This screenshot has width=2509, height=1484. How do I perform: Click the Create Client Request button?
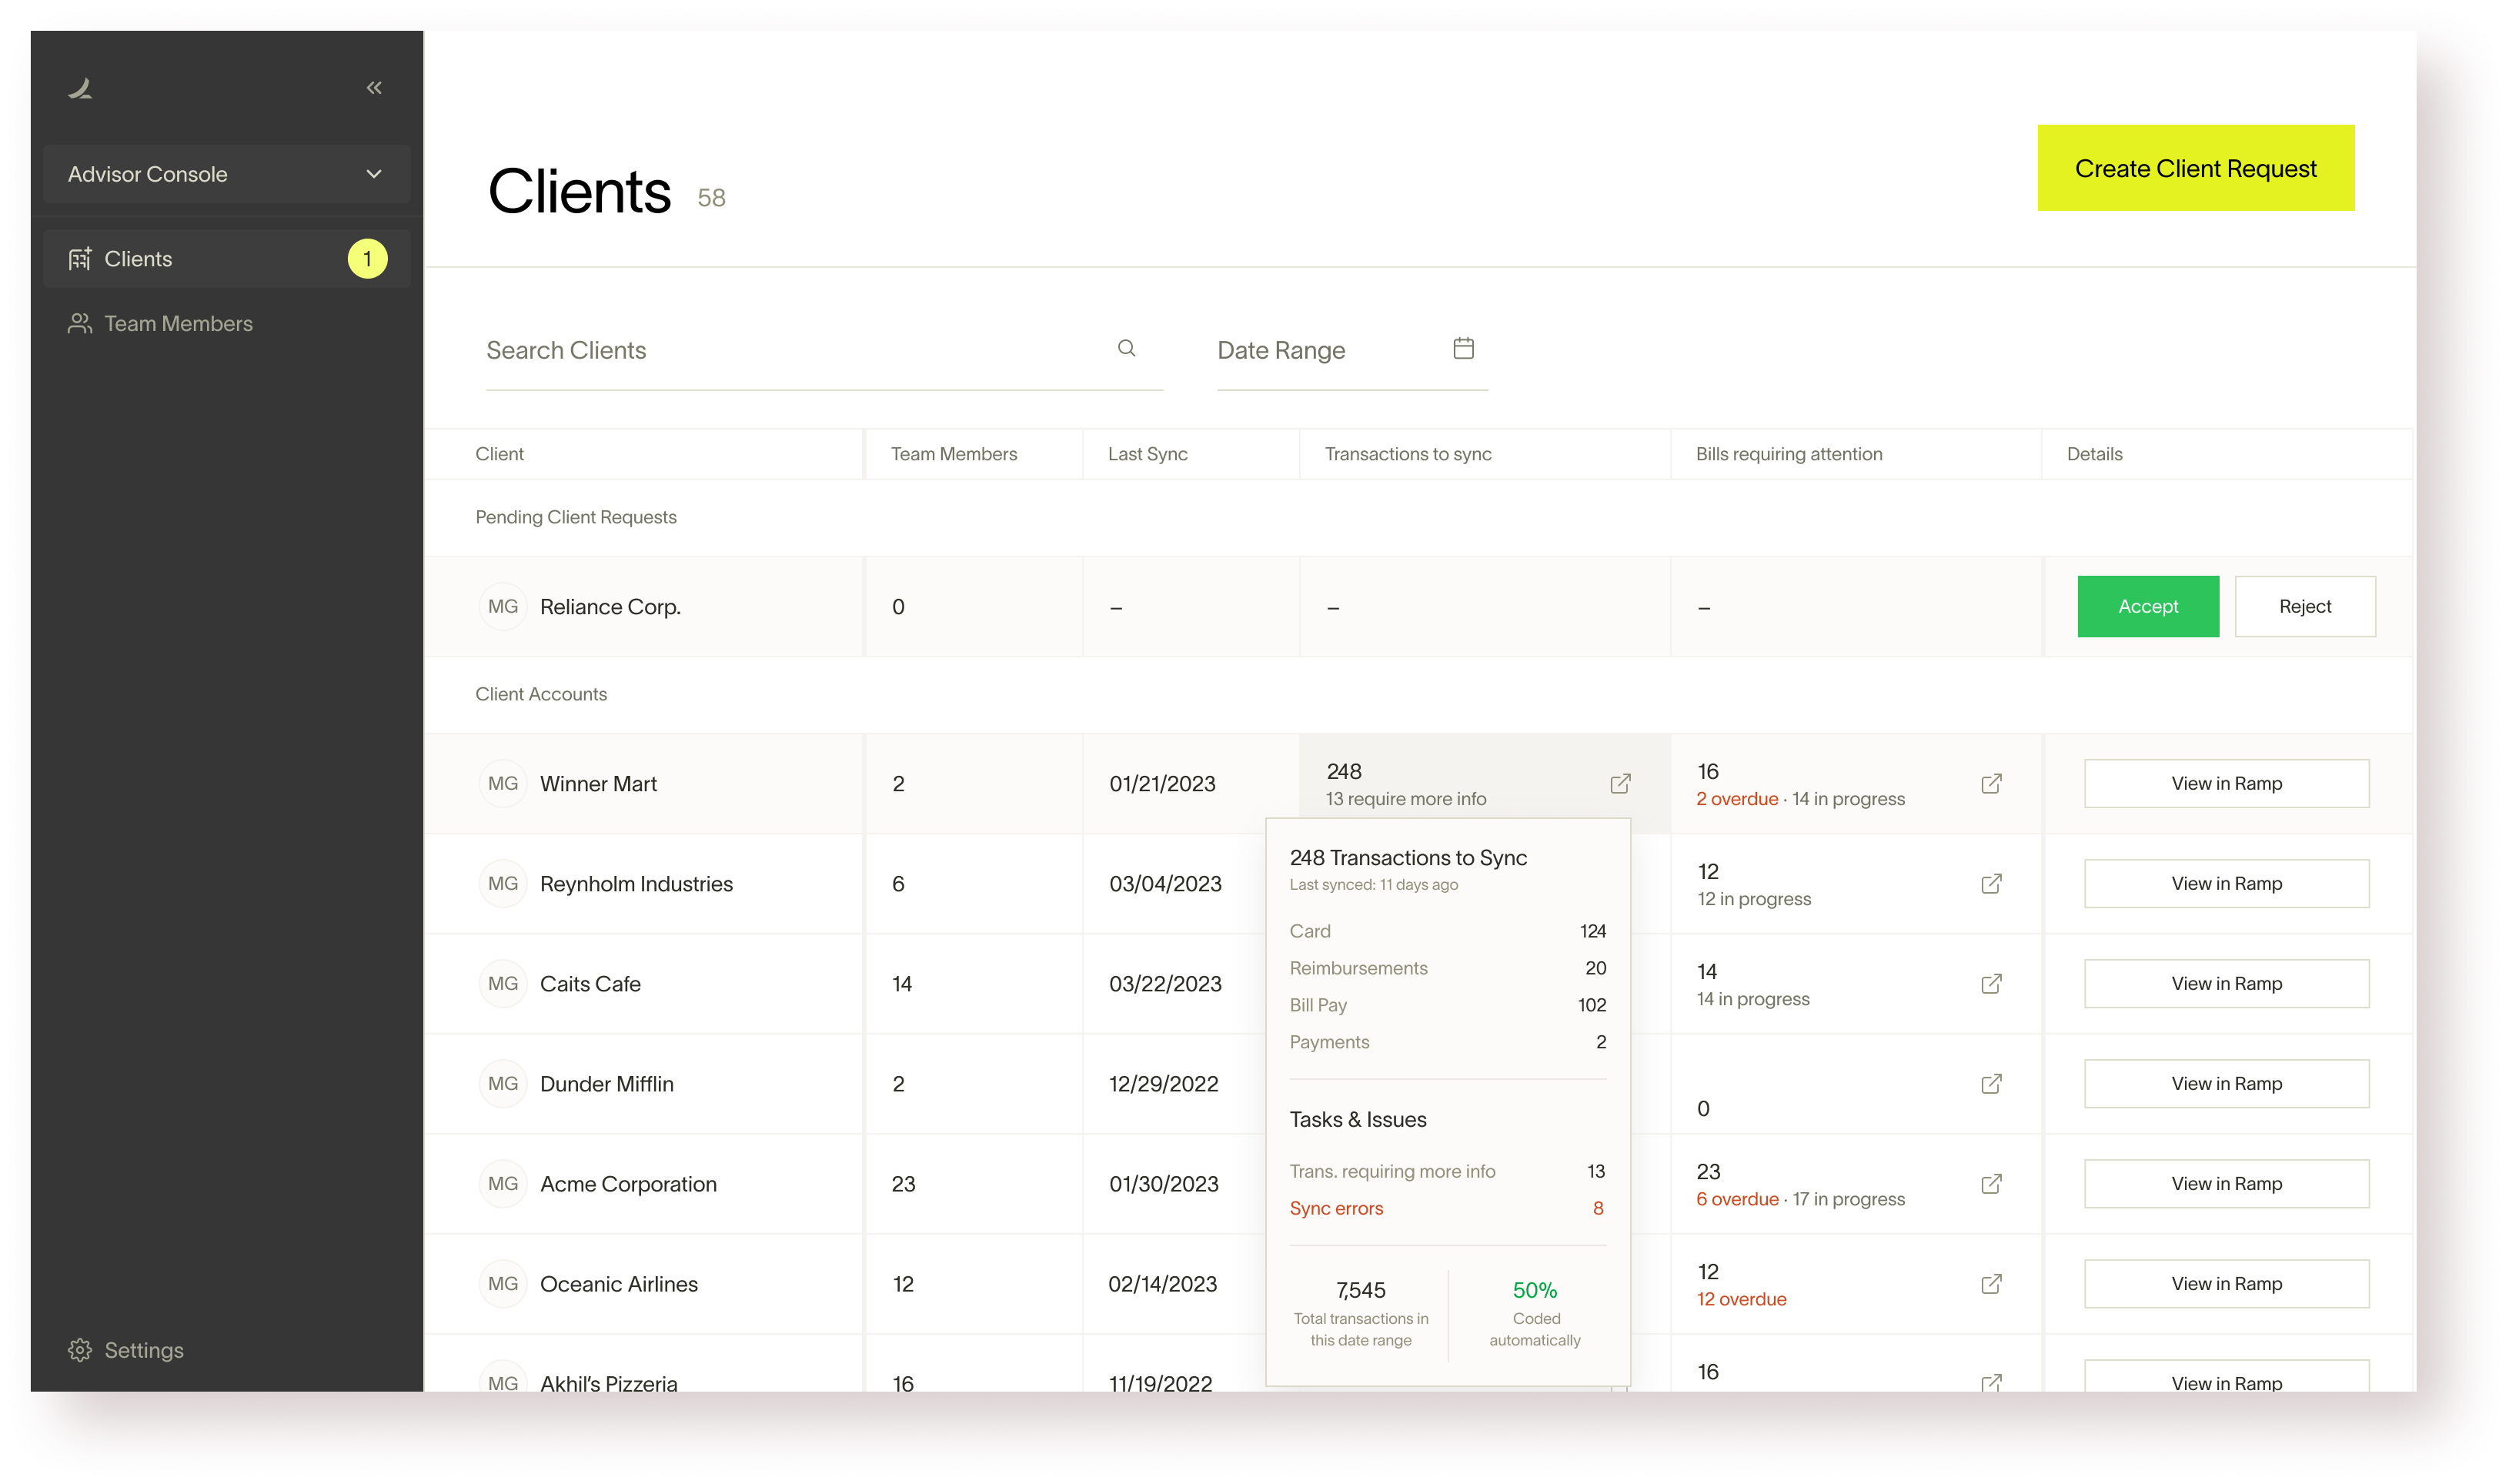pos(2194,168)
